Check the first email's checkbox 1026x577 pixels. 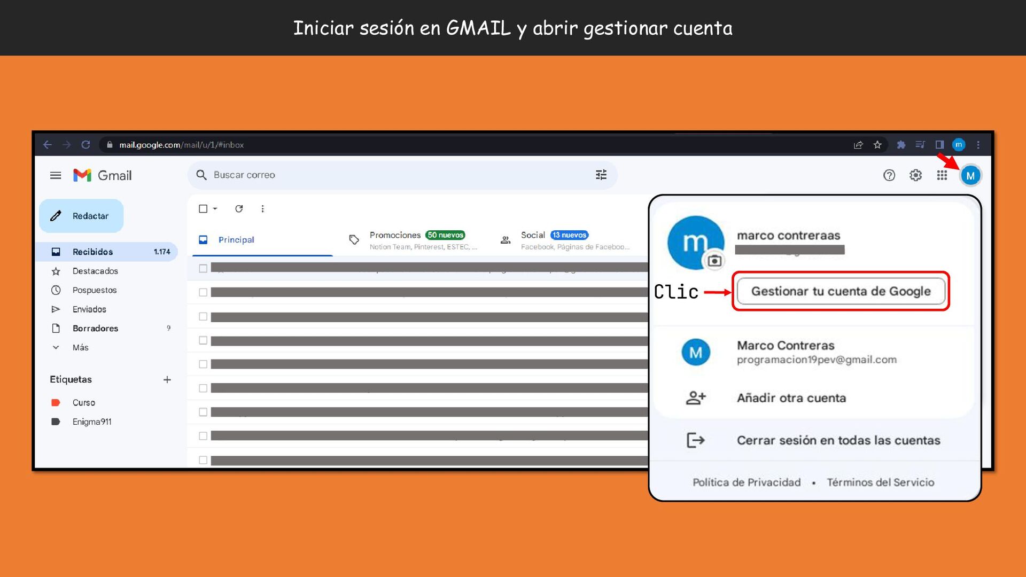pos(203,268)
